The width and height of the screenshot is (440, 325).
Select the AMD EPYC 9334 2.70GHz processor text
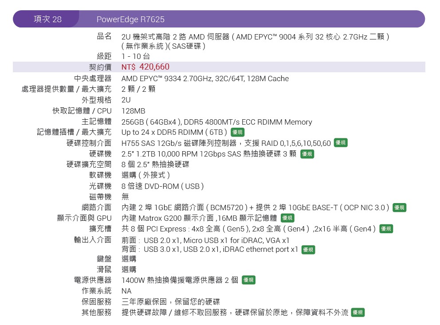(x=205, y=78)
